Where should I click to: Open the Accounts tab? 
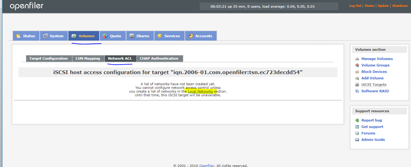point(201,36)
